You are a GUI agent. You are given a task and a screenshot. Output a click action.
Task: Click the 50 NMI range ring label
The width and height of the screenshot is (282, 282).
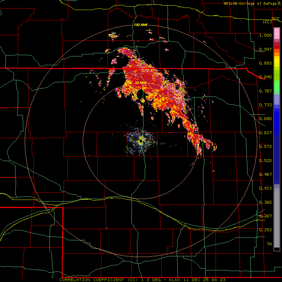(141, 83)
